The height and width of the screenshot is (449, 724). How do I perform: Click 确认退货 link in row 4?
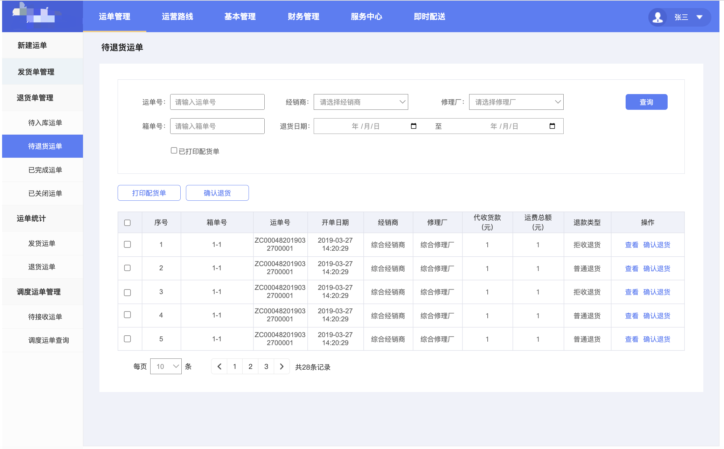[x=657, y=316]
